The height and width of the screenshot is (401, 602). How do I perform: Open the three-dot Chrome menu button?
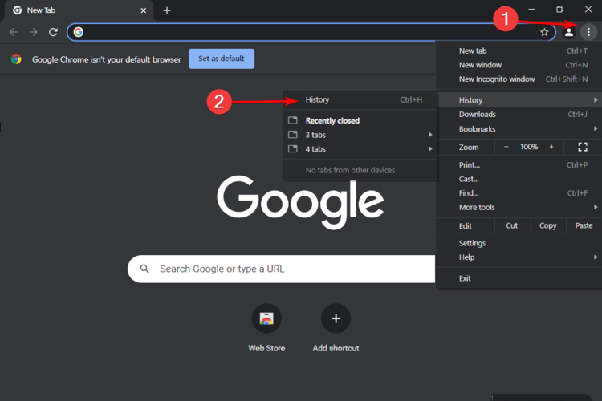coord(588,32)
